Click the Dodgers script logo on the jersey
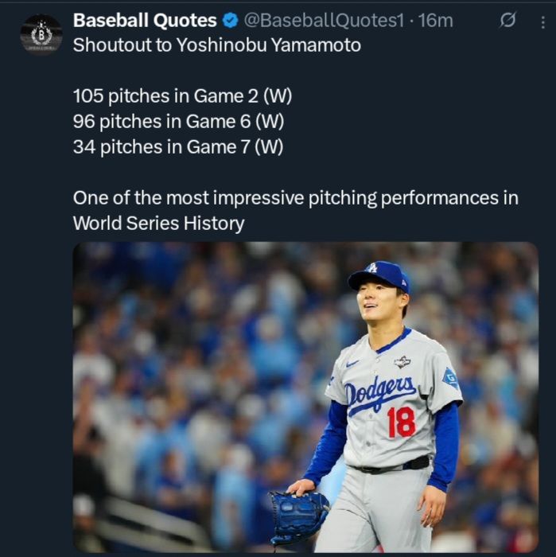Screen dimensions: 556x557 tap(381, 393)
